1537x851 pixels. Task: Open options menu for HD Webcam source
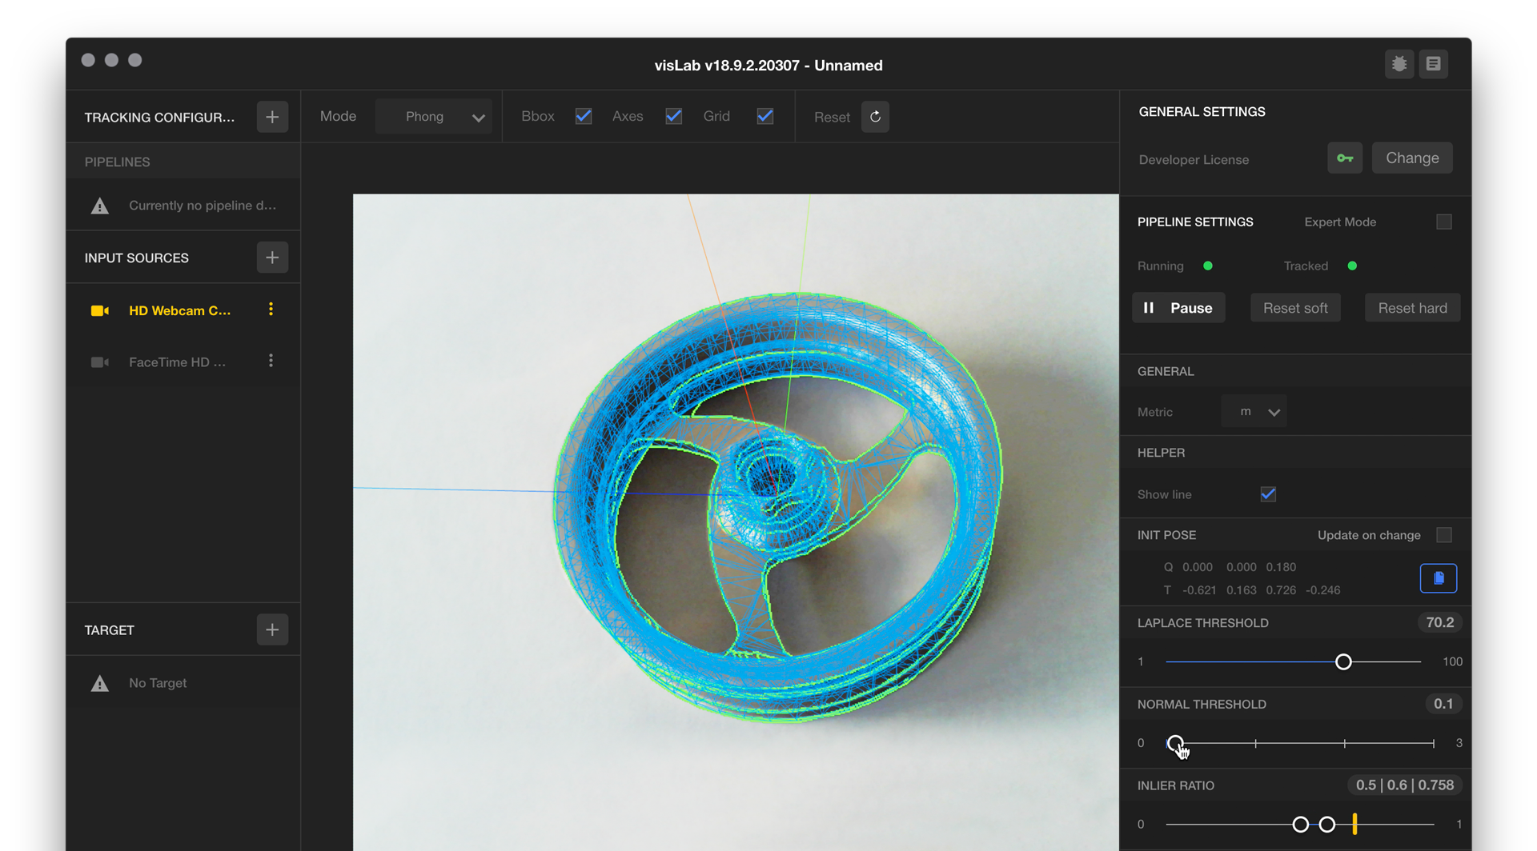271,309
